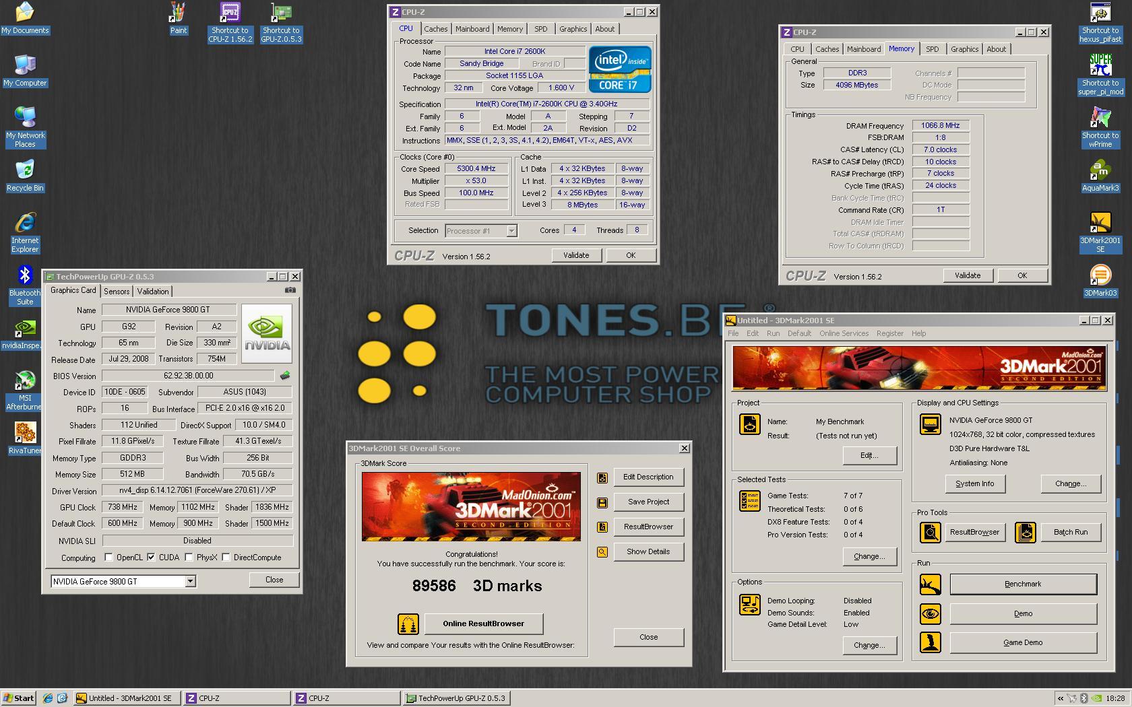The width and height of the screenshot is (1132, 707).
Task: Click the NVIDIA logo in GPU-Z
Action: [267, 334]
